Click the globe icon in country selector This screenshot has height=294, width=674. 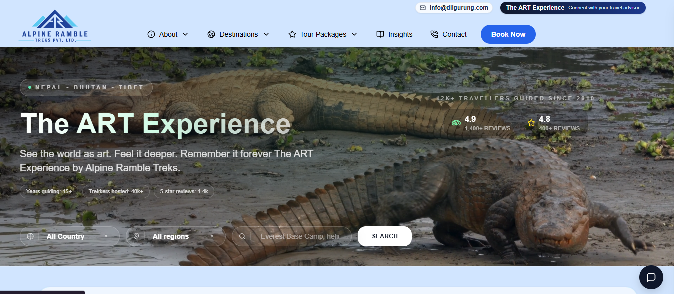(x=30, y=236)
